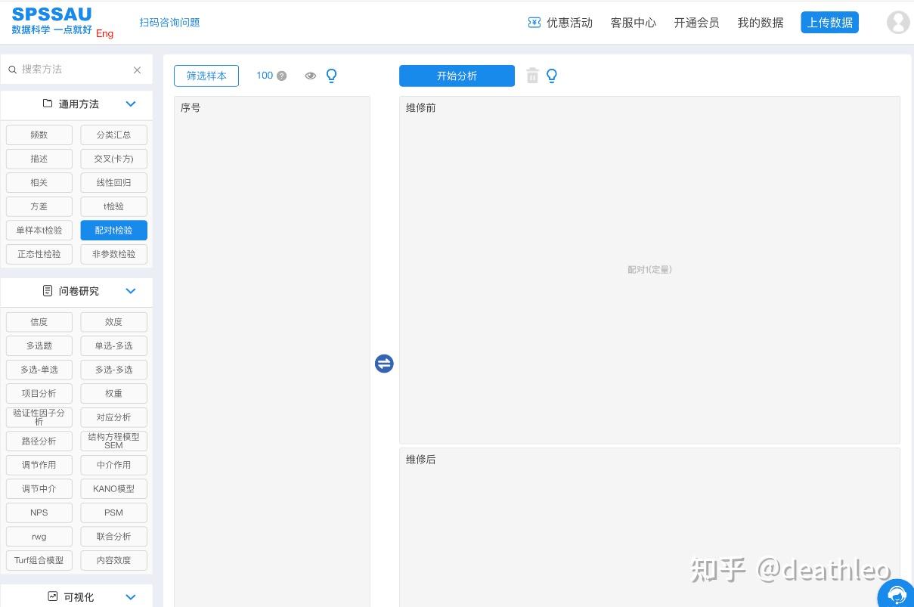914x607 pixels.
Task: Click the swap arrows icon between the panels
Action: coord(384,364)
